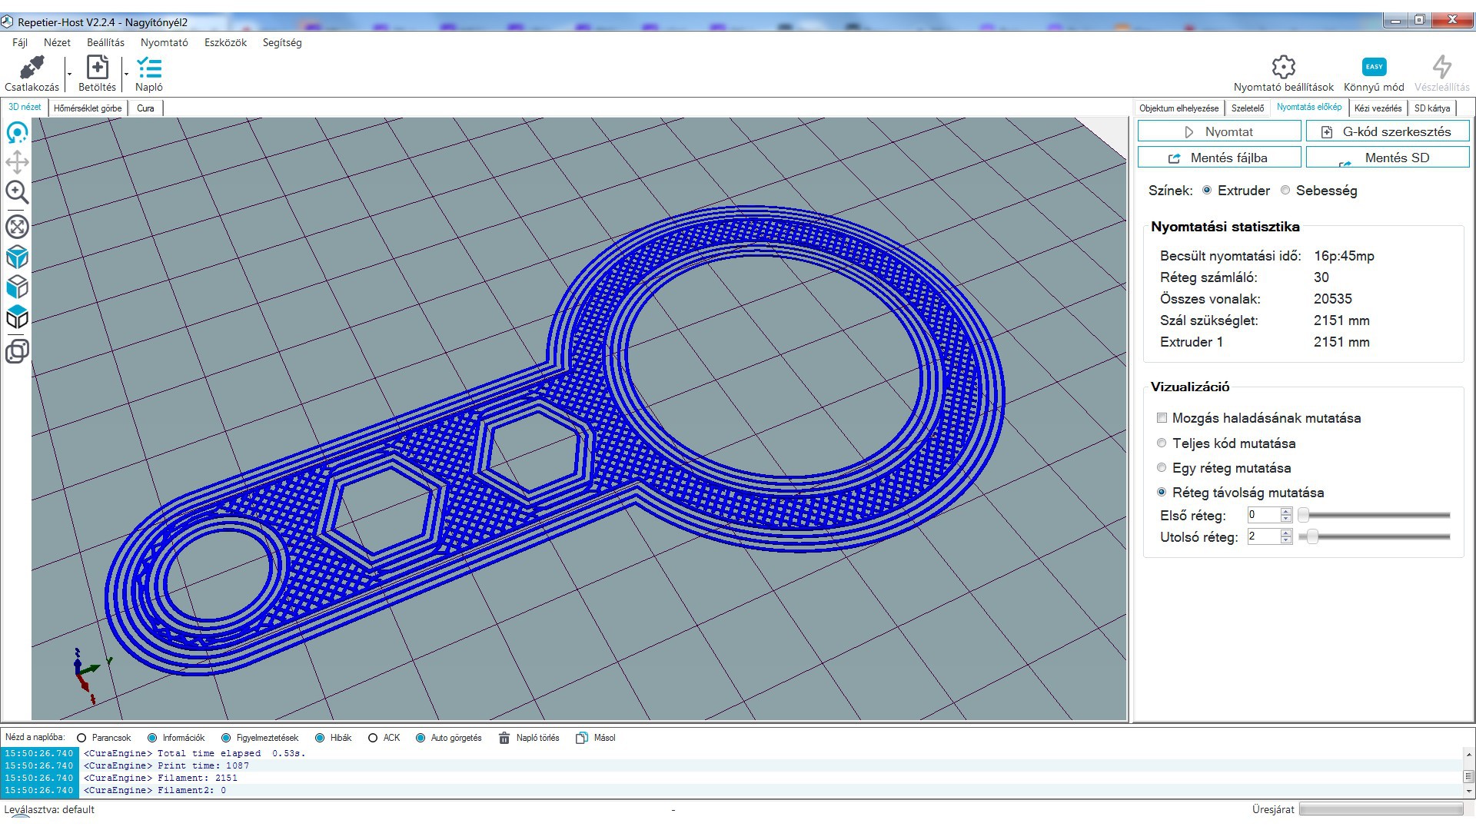Open the Nyomtató menu
Screen dimensions: 1476x830
[164, 43]
